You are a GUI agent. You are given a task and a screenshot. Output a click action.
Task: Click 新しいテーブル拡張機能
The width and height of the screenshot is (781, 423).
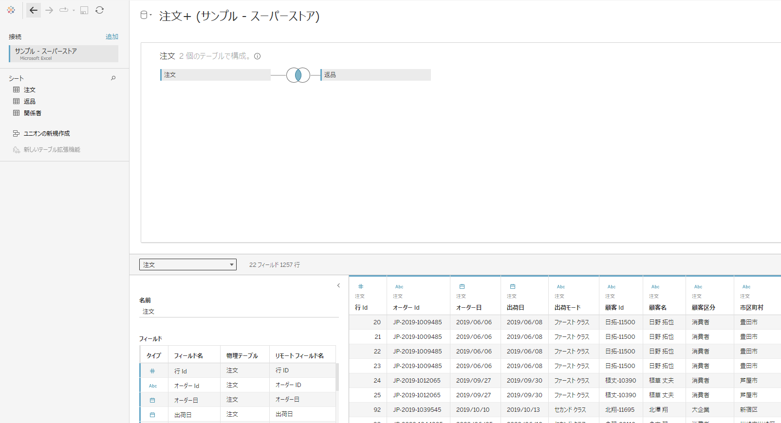[52, 150]
